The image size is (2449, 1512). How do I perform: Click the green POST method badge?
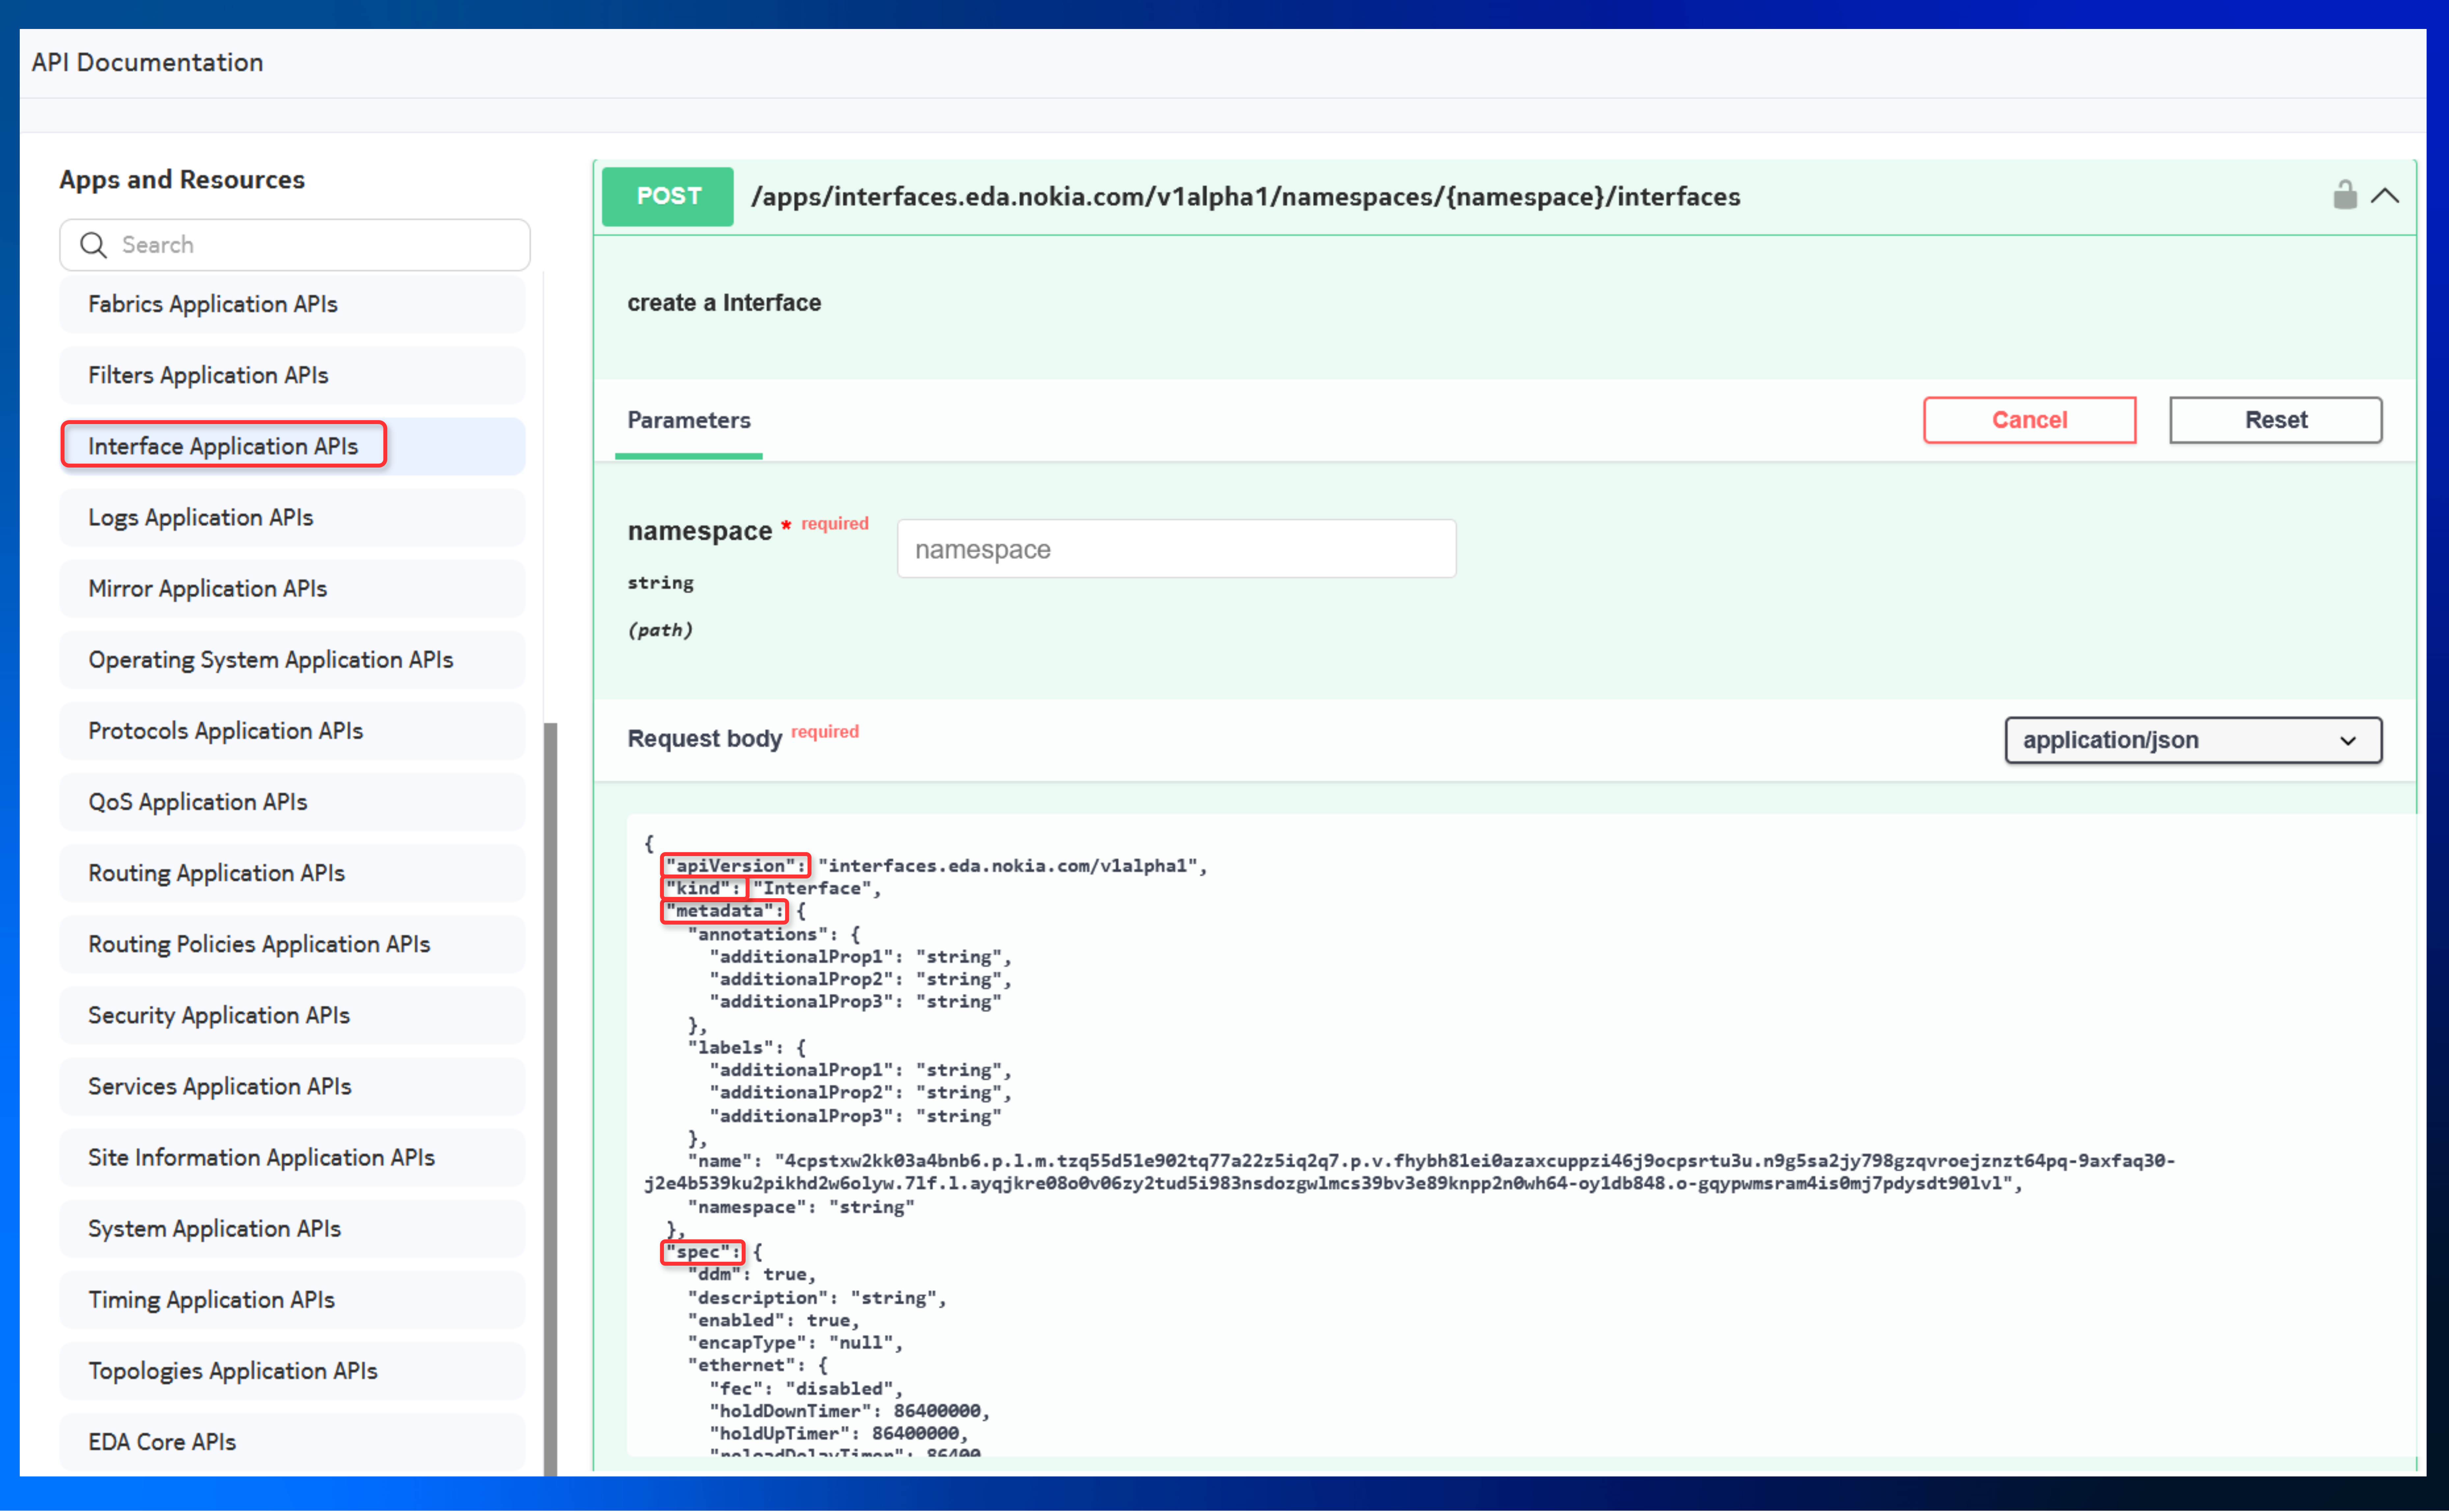pos(667,196)
